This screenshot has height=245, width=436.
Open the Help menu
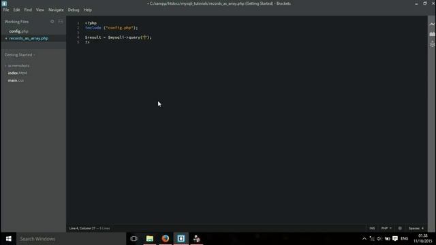tap(88, 10)
